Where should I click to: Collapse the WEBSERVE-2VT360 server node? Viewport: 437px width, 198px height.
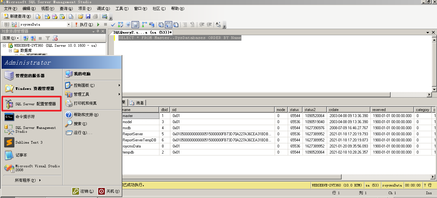point(4,45)
